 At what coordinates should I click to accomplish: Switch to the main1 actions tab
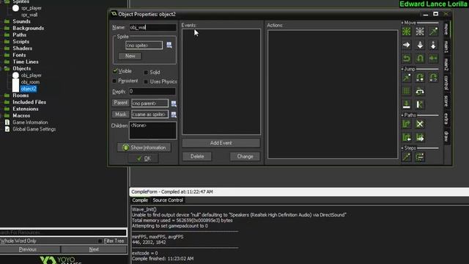[446, 47]
